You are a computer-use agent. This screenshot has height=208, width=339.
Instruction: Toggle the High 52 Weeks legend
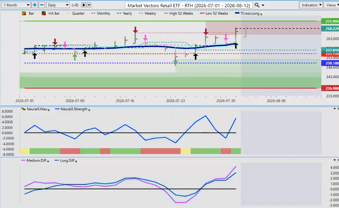178,13
